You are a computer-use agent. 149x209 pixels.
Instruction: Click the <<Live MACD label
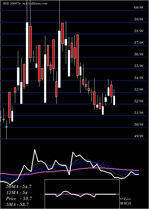125,201
